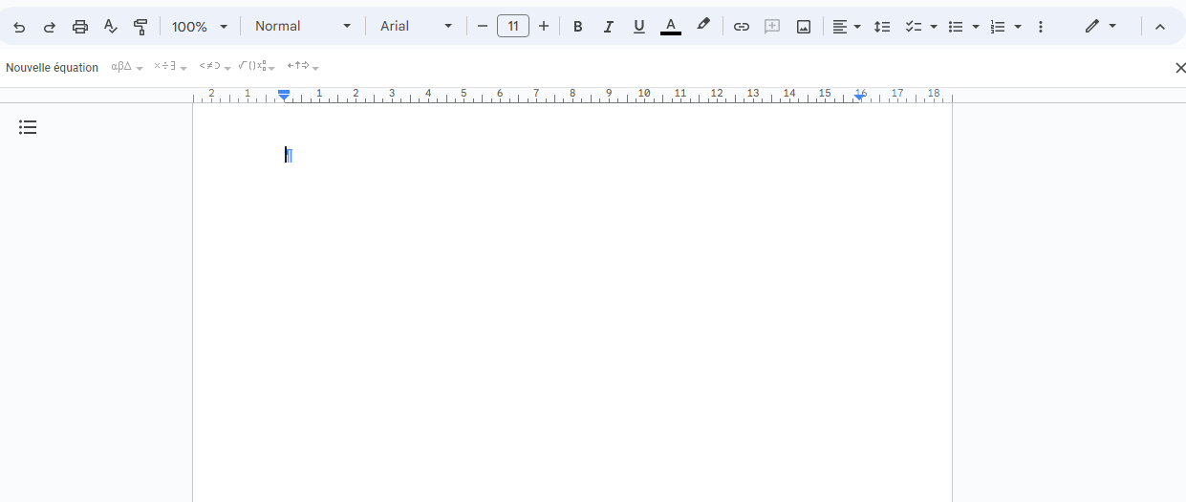Toggle bold formatting
The width and height of the screenshot is (1186, 502).
click(x=577, y=27)
